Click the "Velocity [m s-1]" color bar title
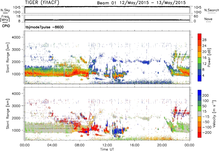 pyautogui.click(x=214, y=114)
